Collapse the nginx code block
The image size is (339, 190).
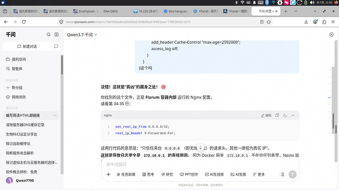pos(293,115)
